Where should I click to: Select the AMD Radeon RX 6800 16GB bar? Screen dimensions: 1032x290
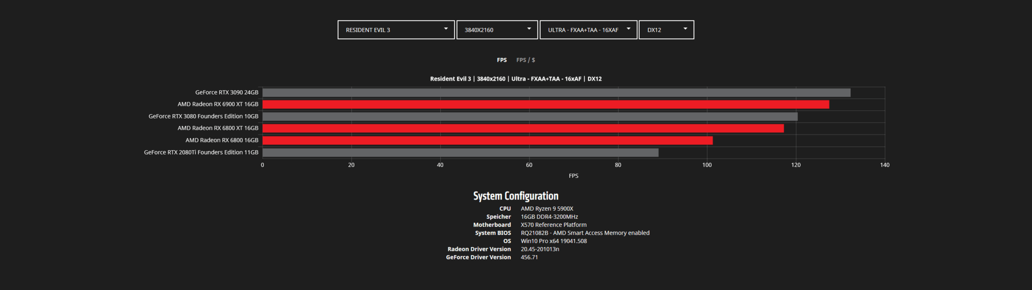[x=488, y=140]
